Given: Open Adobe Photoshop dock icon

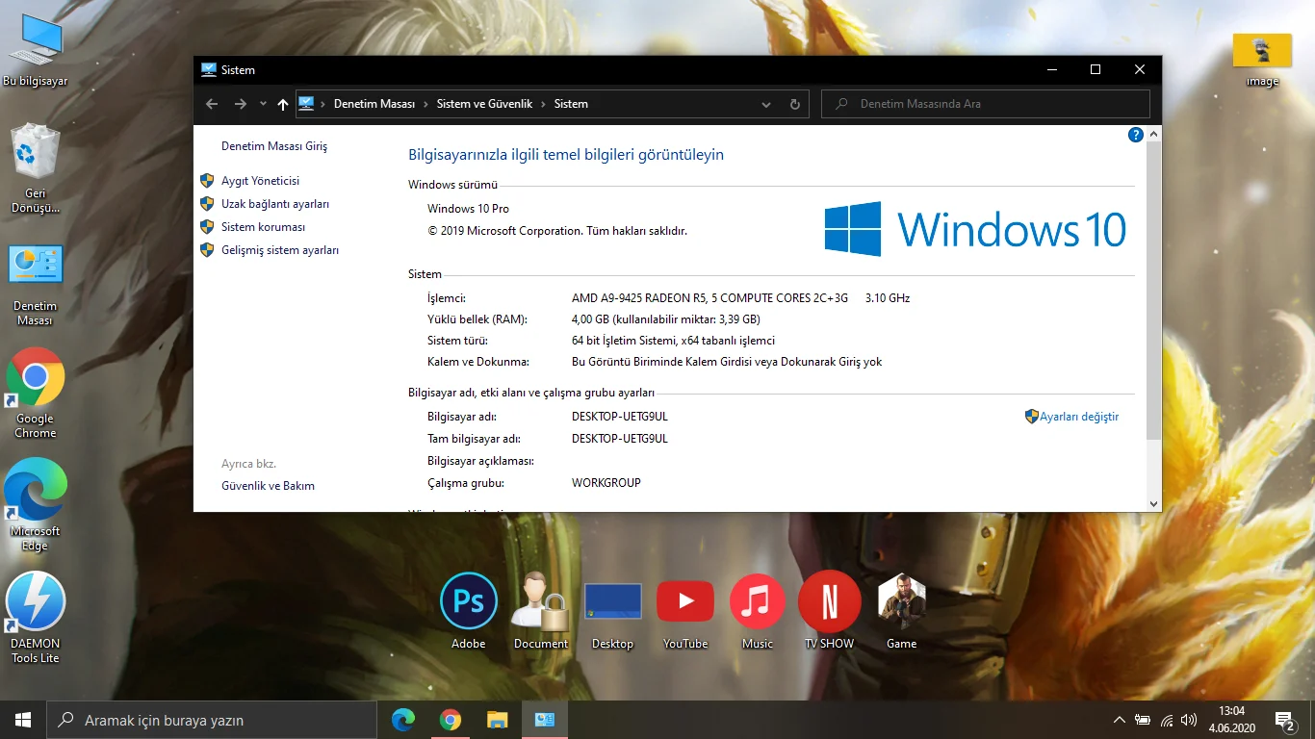Looking at the screenshot, I should pyautogui.click(x=469, y=611).
